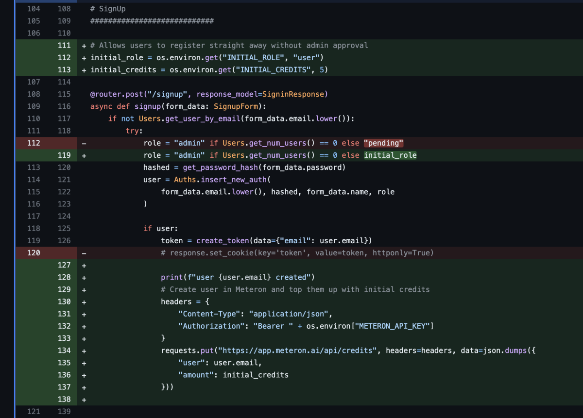Click the "# SignUp" comment text

(108, 9)
